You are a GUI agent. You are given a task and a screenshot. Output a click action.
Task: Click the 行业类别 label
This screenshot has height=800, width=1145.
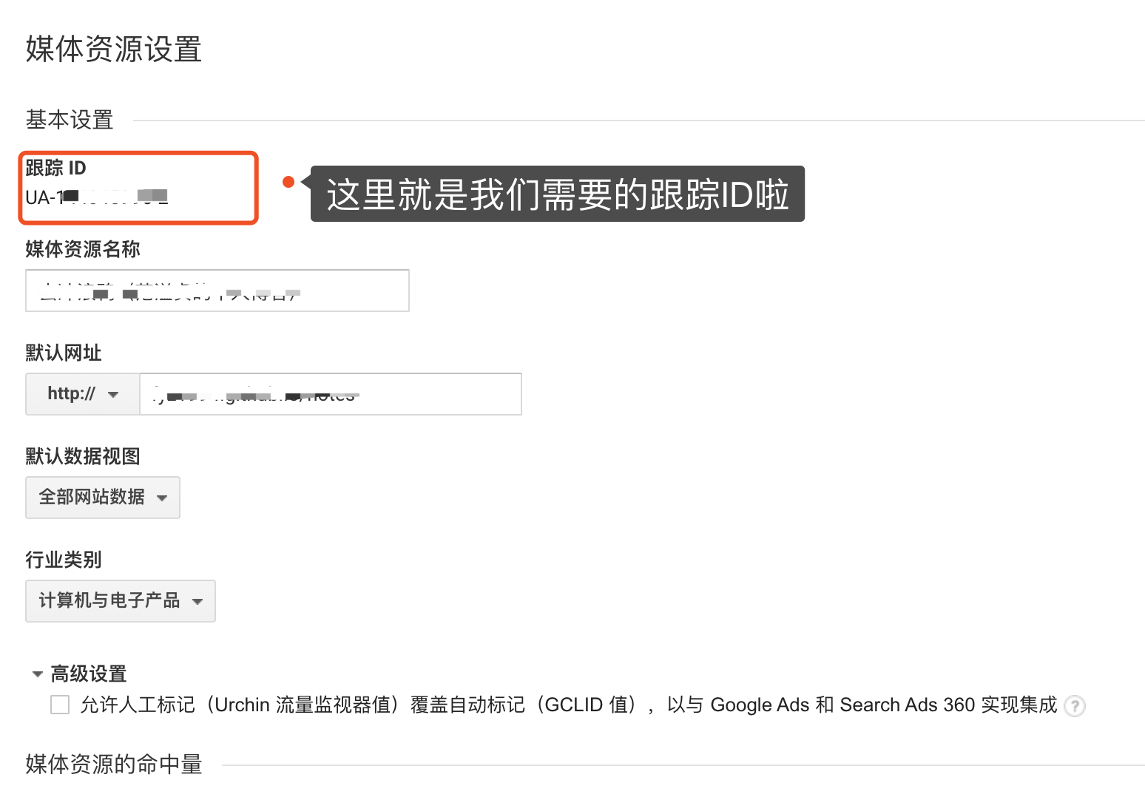click(x=64, y=560)
